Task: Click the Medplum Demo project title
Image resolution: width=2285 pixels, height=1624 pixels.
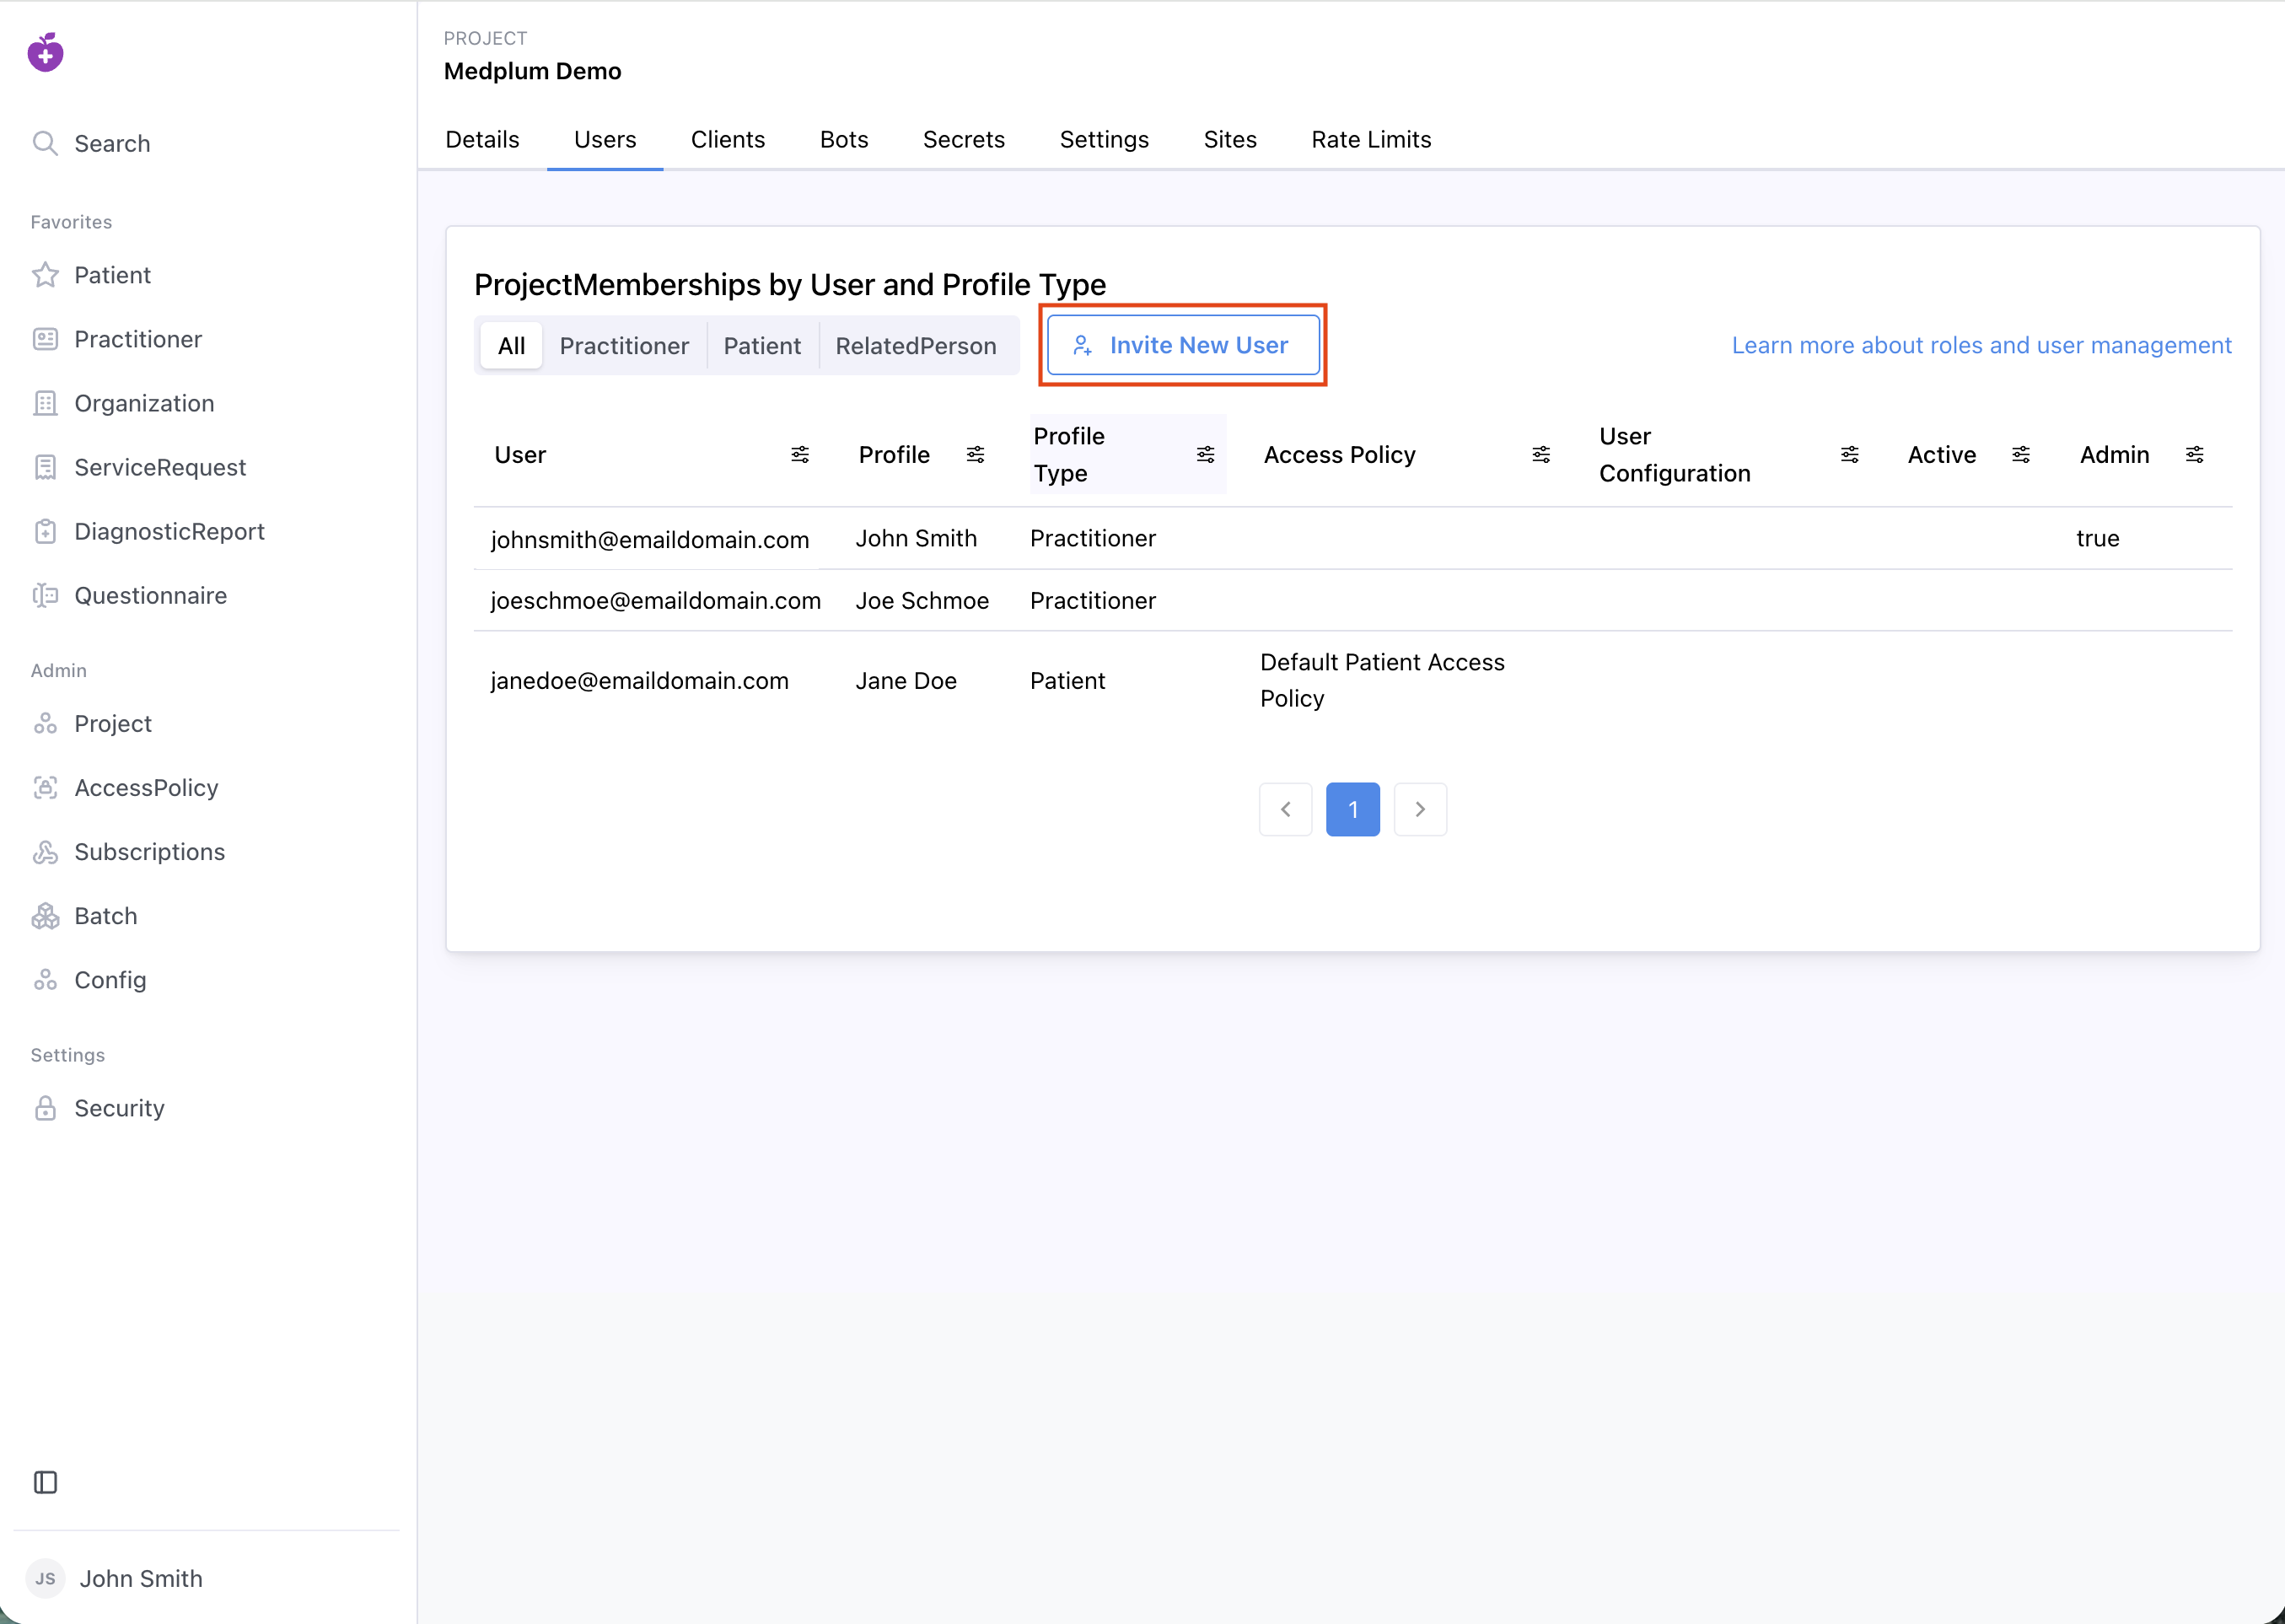Action: point(532,71)
